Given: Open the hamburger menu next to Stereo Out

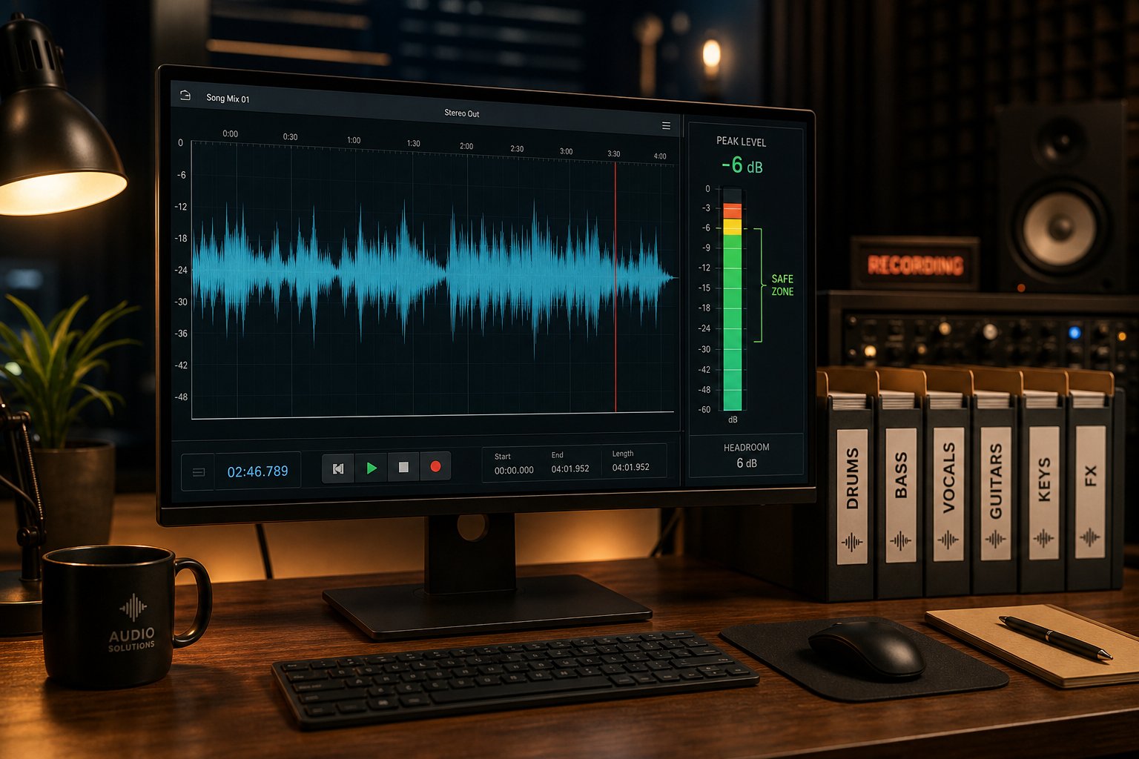Looking at the screenshot, I should 666,126.
